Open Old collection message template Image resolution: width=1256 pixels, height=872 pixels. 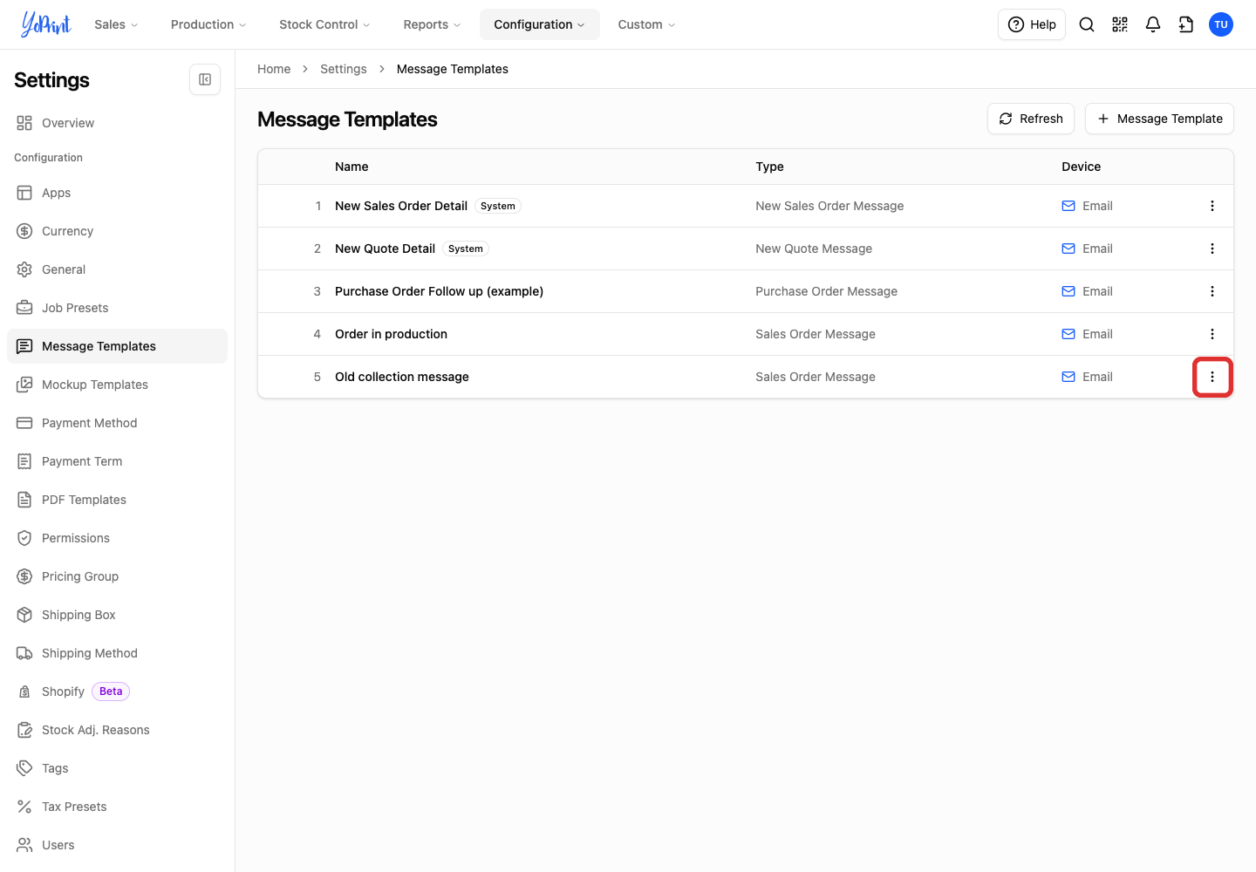pos(402,377)
